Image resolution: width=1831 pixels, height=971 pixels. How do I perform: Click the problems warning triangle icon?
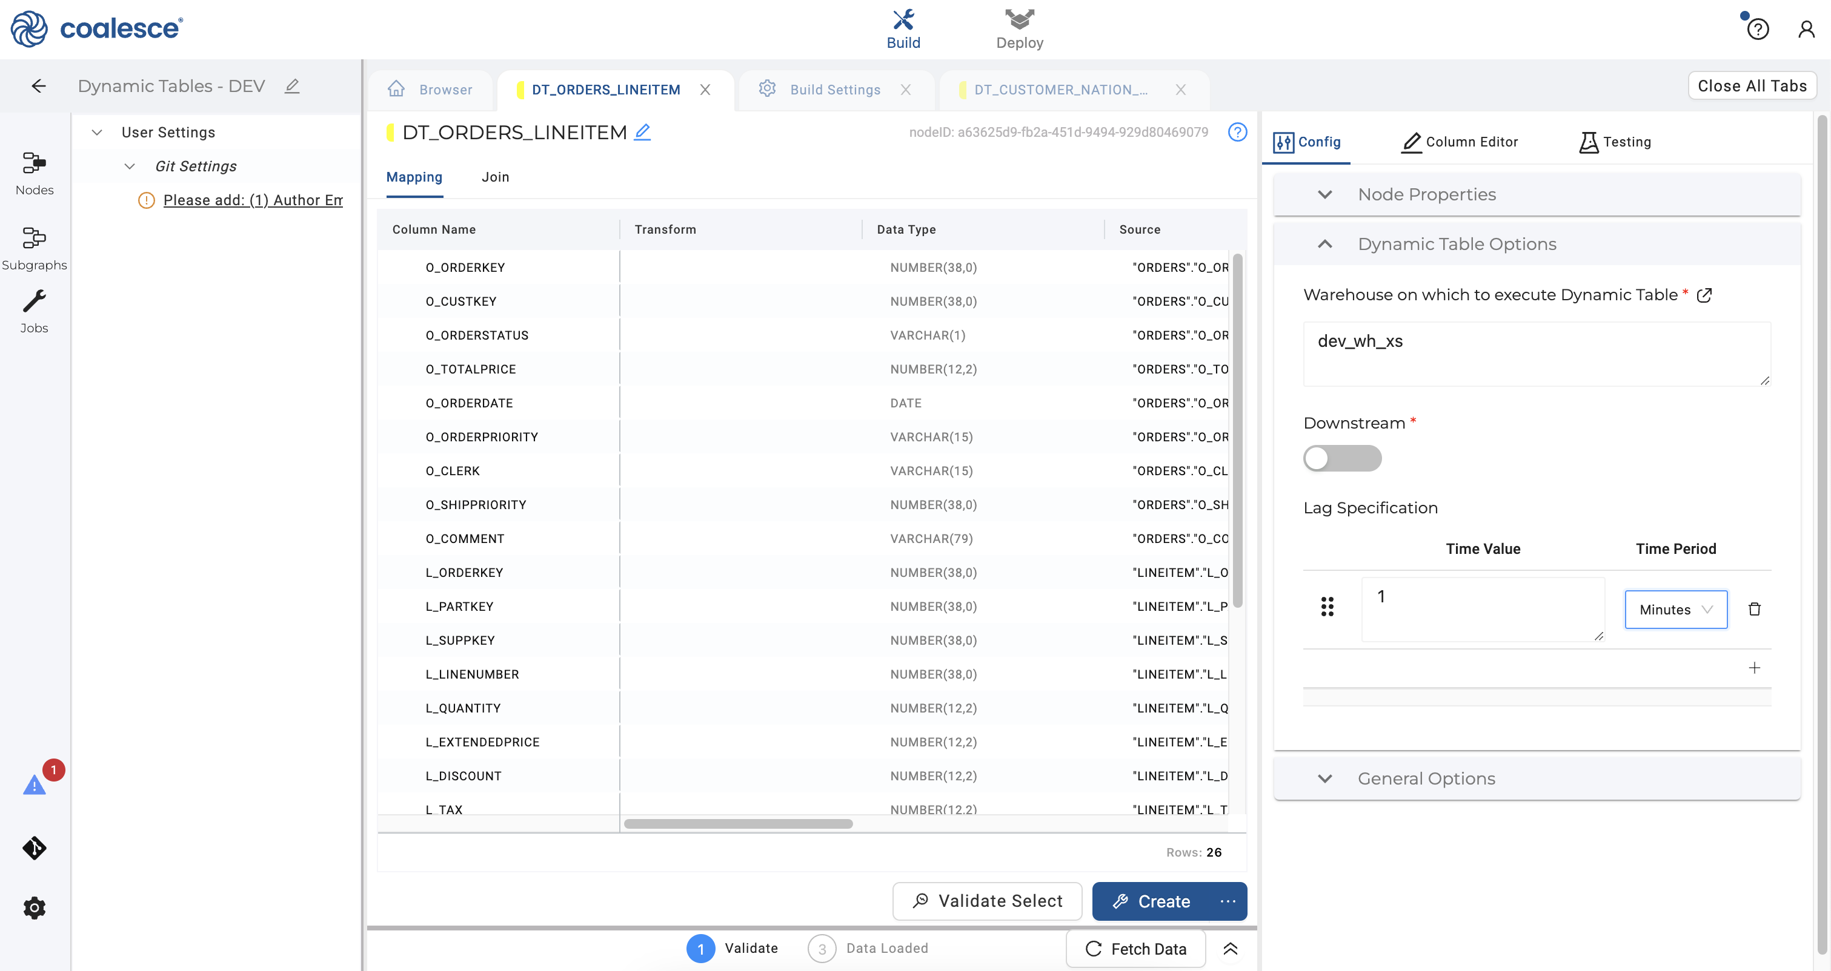[34, 785]
